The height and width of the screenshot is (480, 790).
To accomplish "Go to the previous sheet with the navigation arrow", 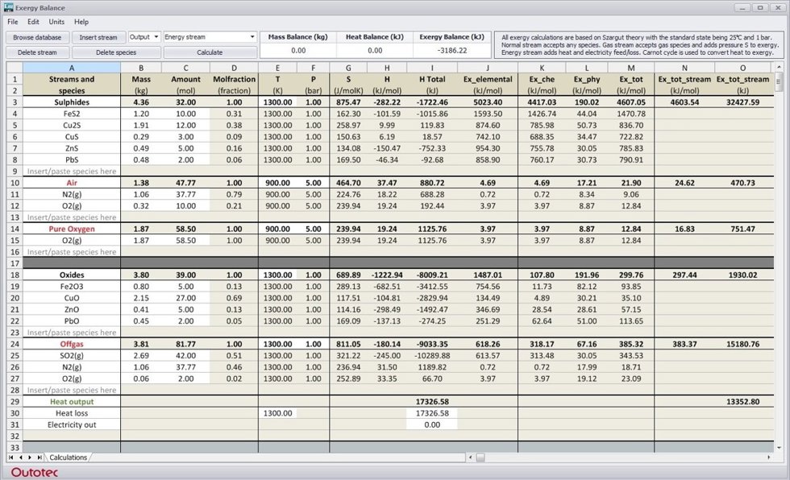I will click(21, 457).
